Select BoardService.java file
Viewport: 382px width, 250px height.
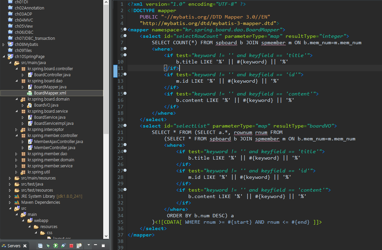click(x=50, y=117)
